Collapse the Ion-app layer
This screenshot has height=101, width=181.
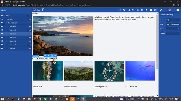(x=6, y=19)
